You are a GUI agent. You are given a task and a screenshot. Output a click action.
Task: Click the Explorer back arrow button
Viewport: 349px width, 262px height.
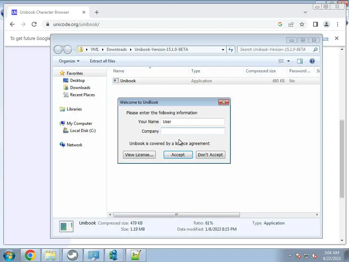coord(58,49)
